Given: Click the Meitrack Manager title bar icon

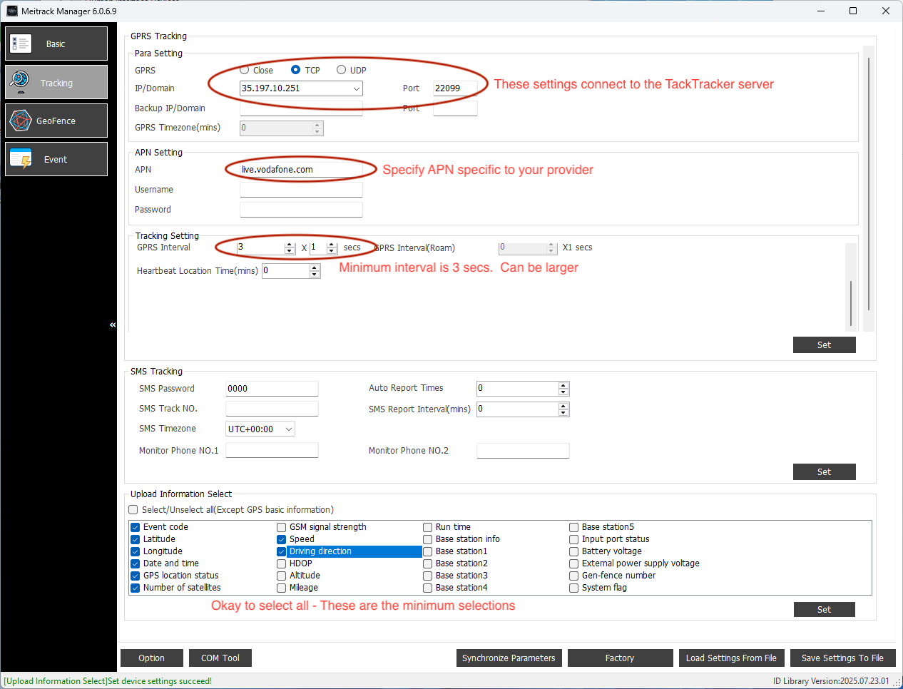Looking at the screenshot, I should [x=11, y=11].
